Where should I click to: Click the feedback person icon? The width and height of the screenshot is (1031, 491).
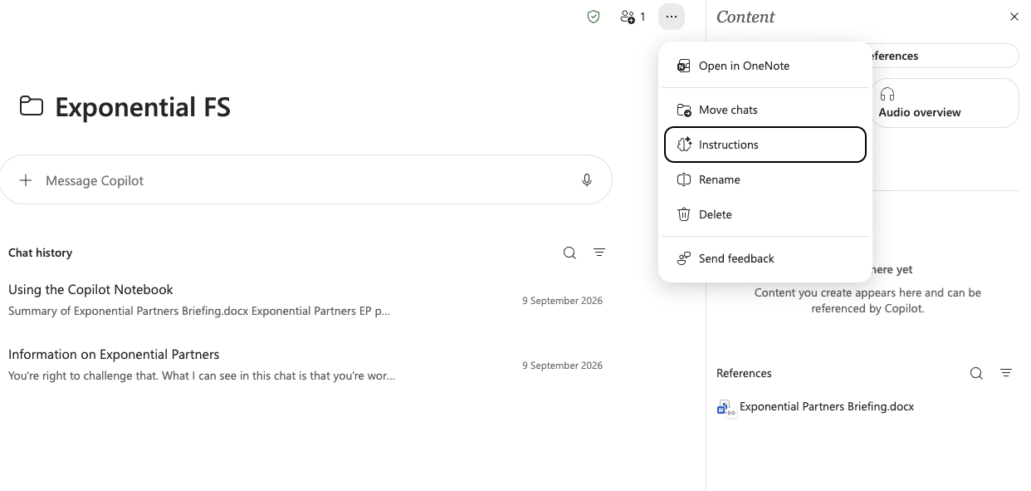[684, 258]
